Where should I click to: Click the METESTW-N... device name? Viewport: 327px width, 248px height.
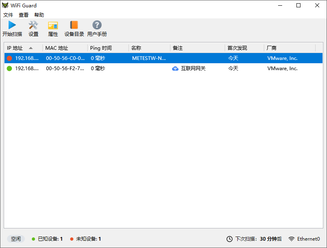pos(149,58)
